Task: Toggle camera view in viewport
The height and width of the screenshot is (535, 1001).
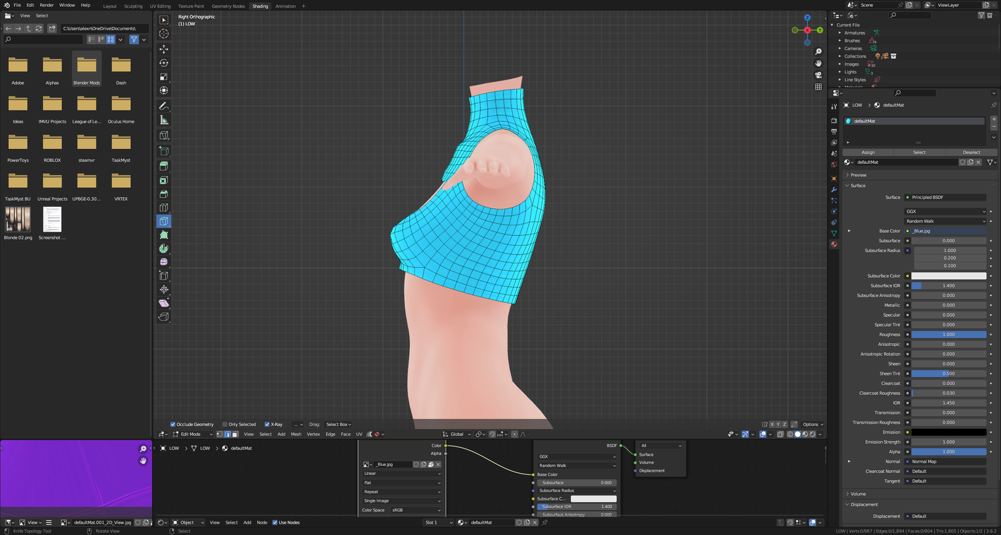Action: [818, 75]
